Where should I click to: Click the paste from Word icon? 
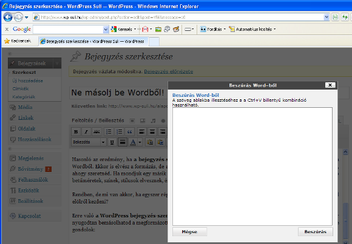point(160,142)
